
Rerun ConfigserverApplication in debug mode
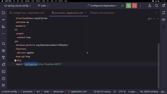click(128, 6)
